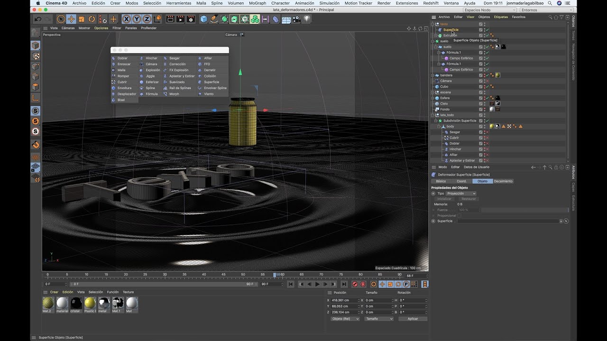Toggle X axis lock
The width and height of the screenshot is (607, 341).
coord(126,19)
